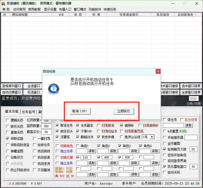Open the 显示设置 menu
This screenshot has width=203, height=188.
[x=50, y=9]
